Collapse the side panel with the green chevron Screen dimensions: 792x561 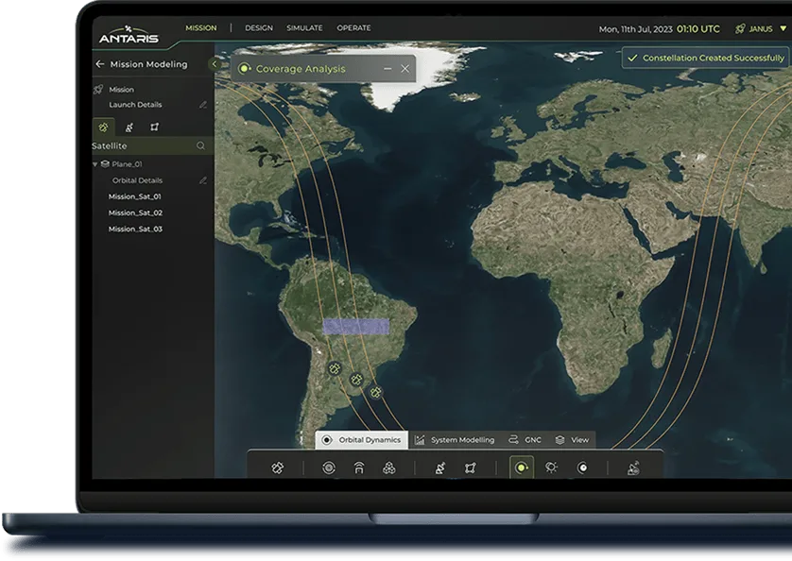(x=215, y=64)
